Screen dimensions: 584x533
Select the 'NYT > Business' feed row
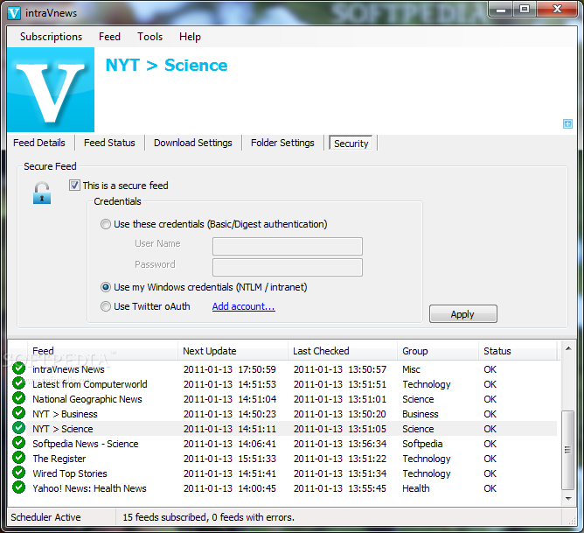283,414
